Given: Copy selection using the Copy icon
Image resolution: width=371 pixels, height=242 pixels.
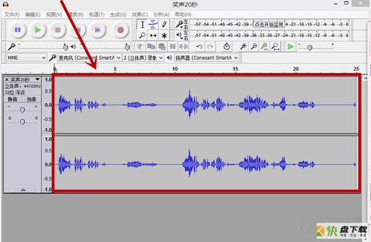Looking at the screenshot, I should [151, 47].
